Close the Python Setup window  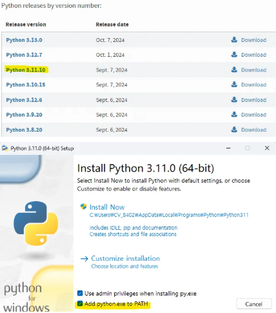click(267, 148)
